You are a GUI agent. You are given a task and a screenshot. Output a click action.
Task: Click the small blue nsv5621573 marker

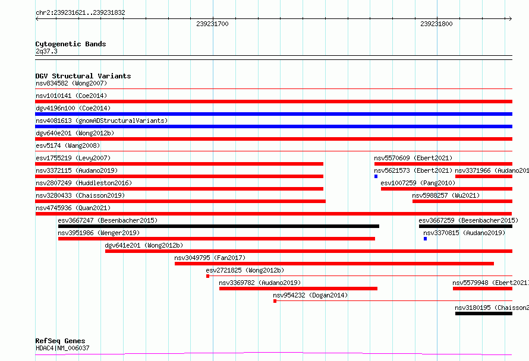(x=376, y=176)
